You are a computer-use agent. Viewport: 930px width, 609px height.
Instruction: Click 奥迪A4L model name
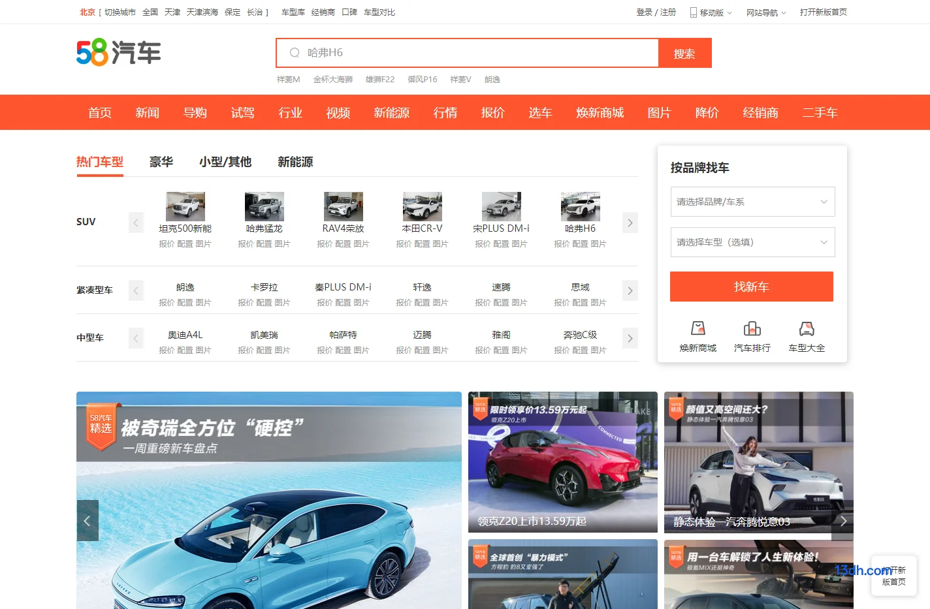click(185, 335)
